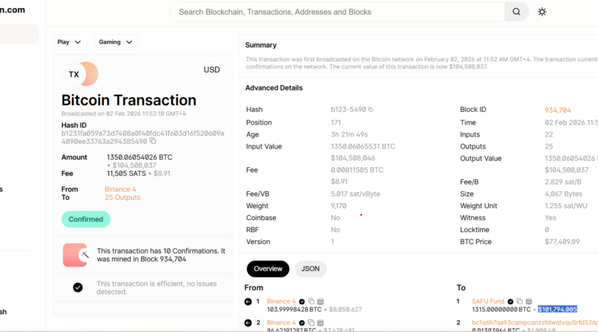Click the Input Value 1350.06065531 BTC
The image size is (598, 332).
pyautogui.click(x=363, y=146)
